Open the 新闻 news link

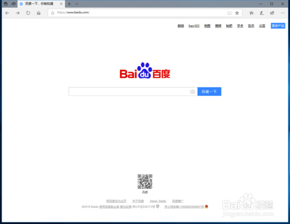tap(181, 26)
